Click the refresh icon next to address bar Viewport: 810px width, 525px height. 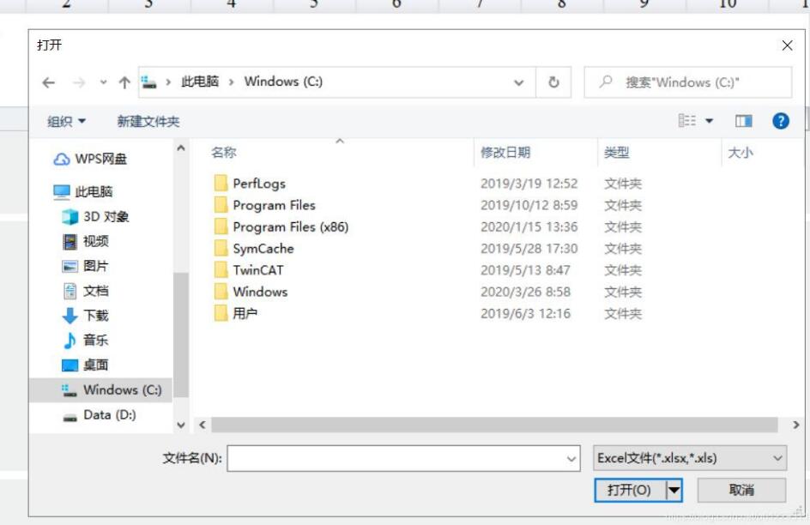click(553, 81)
